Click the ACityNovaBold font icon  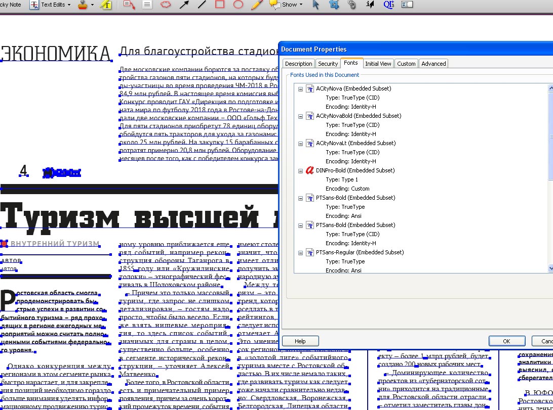(309, 116)
